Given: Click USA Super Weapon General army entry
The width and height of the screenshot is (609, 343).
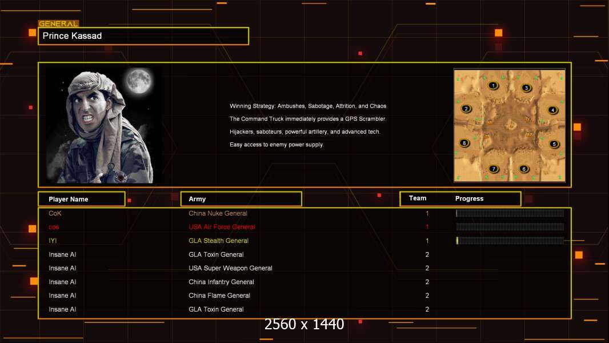Looking at the screenshot, I should coord(230,268).
